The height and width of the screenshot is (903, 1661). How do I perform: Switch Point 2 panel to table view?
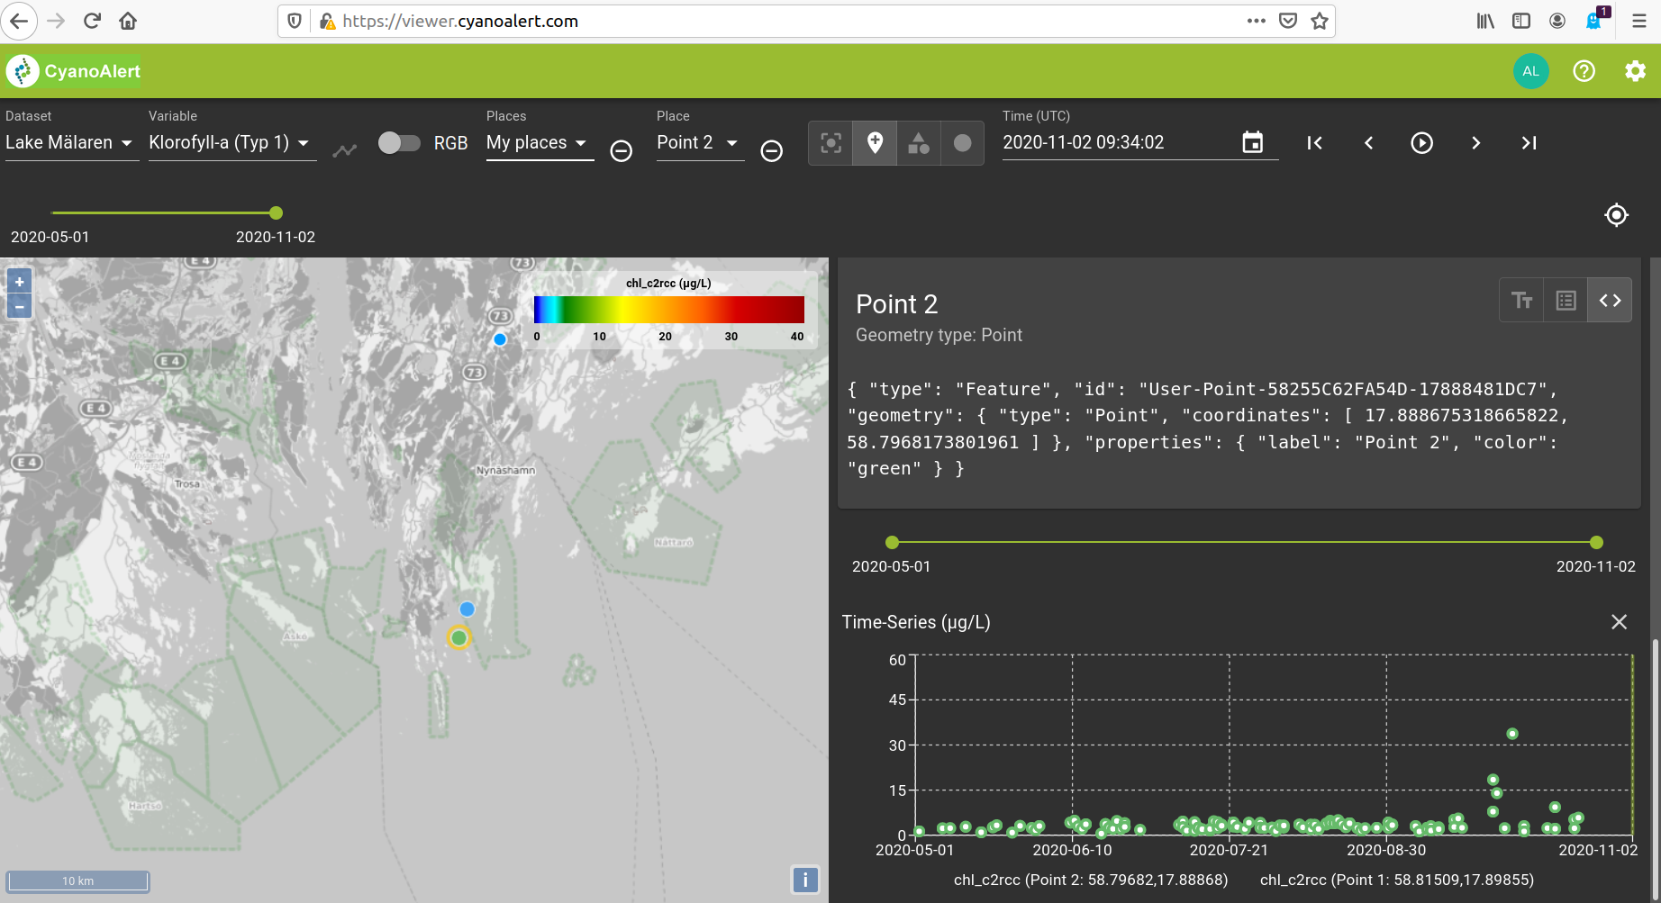[x=1565, y=300]
